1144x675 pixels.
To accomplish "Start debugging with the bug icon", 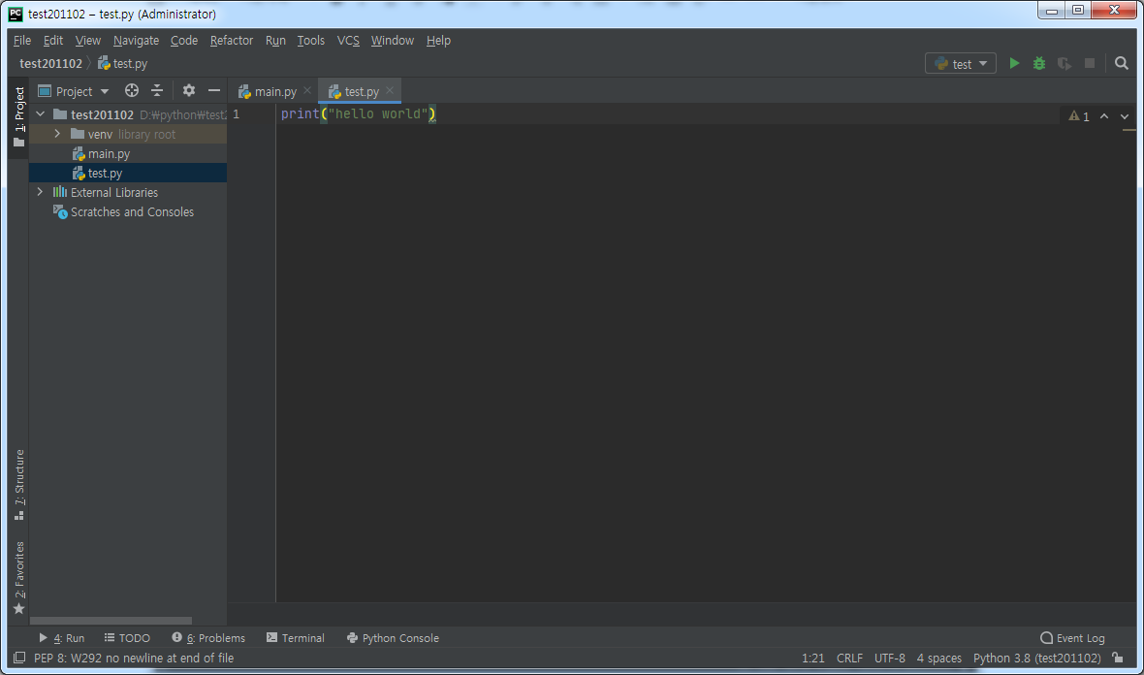I will coord(1039,63).
